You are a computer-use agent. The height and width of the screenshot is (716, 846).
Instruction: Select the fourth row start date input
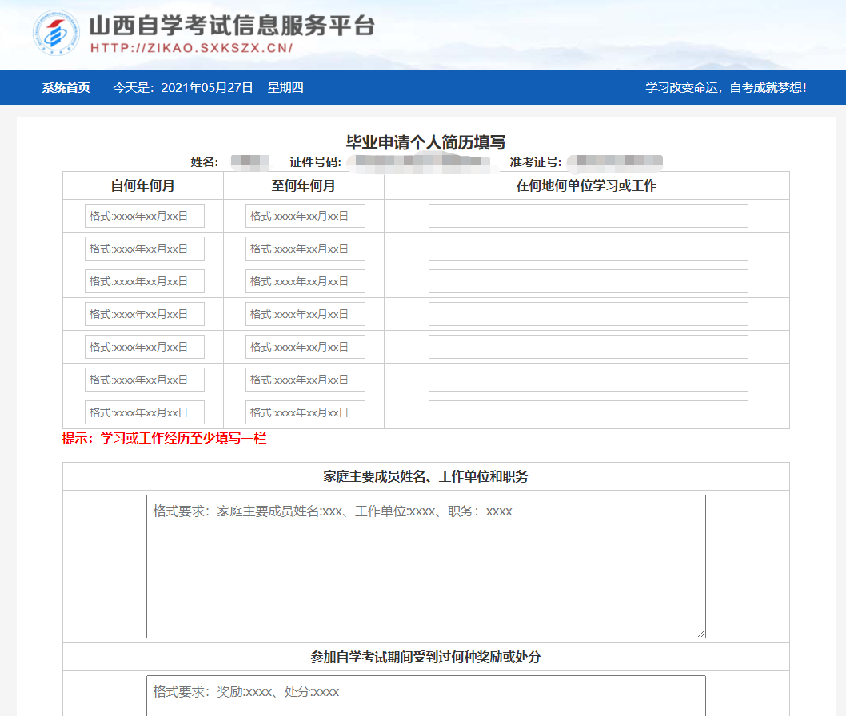pyautogui.click(x=146, y=313)
